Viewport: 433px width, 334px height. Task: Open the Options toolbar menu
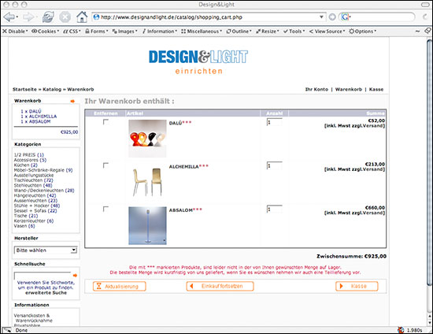(363, 32)
